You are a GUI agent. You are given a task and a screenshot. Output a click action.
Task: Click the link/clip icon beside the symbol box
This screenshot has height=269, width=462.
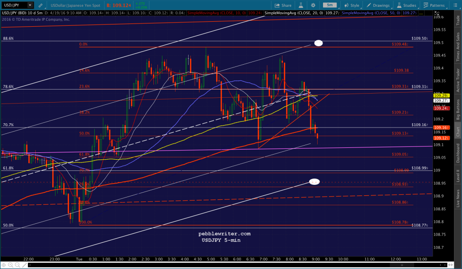[40, 5]
